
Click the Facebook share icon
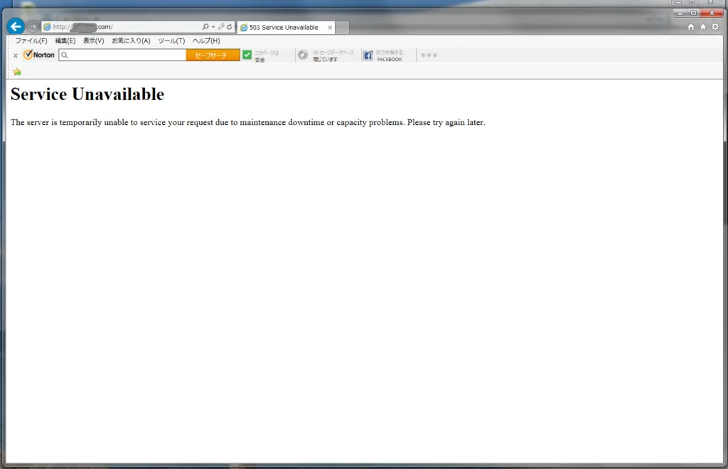coord(368,55)
